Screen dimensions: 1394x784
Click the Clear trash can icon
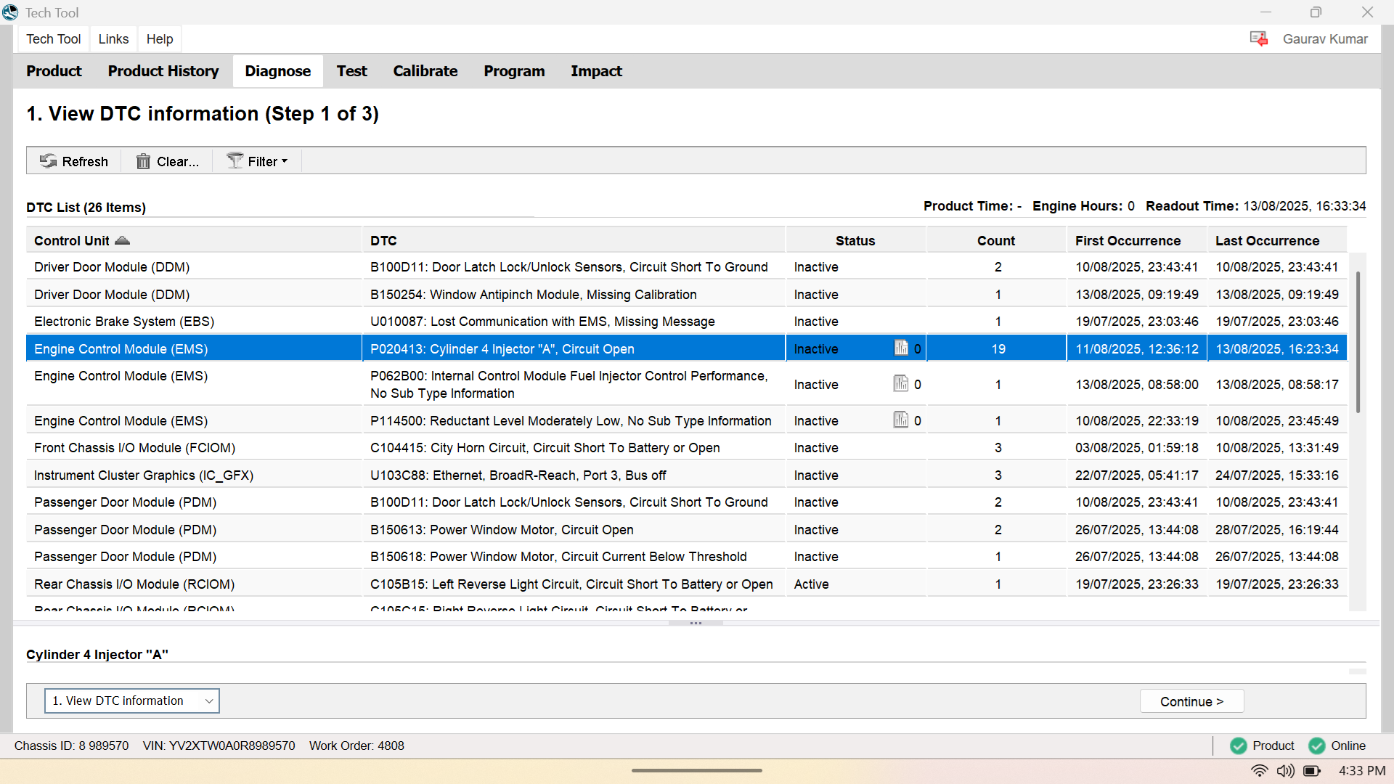click(143, 161)
